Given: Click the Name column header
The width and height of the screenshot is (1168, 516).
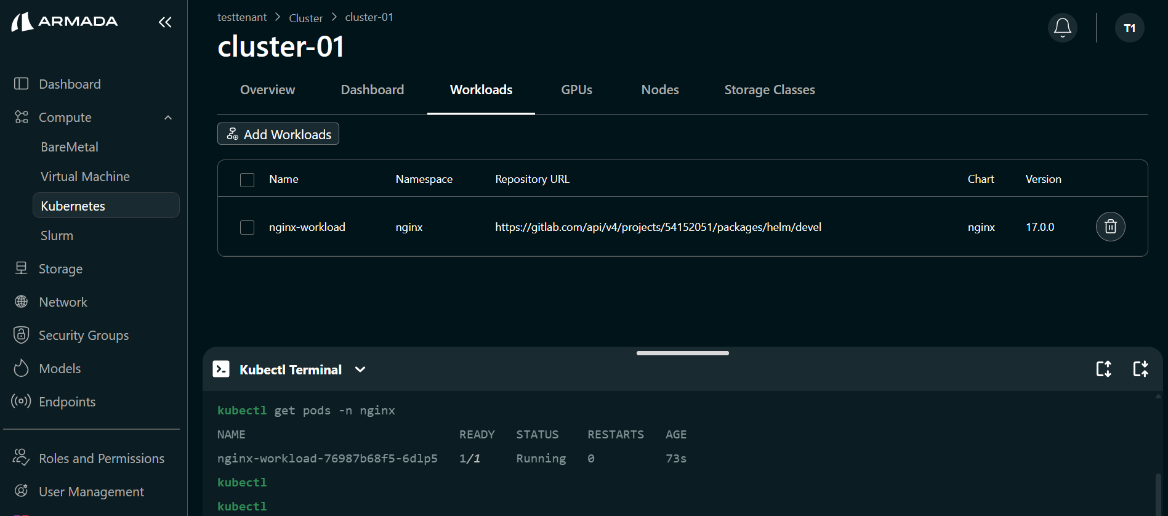Looking at the screenshot, I should [283, 179].
